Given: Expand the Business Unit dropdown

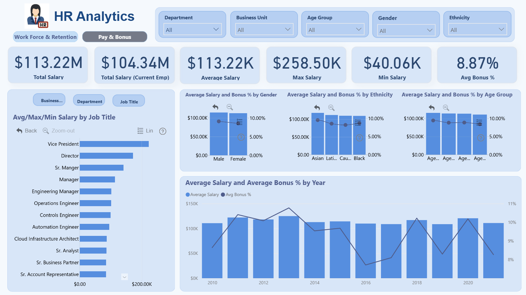Looking at the screenshot, I should point(264,30).
